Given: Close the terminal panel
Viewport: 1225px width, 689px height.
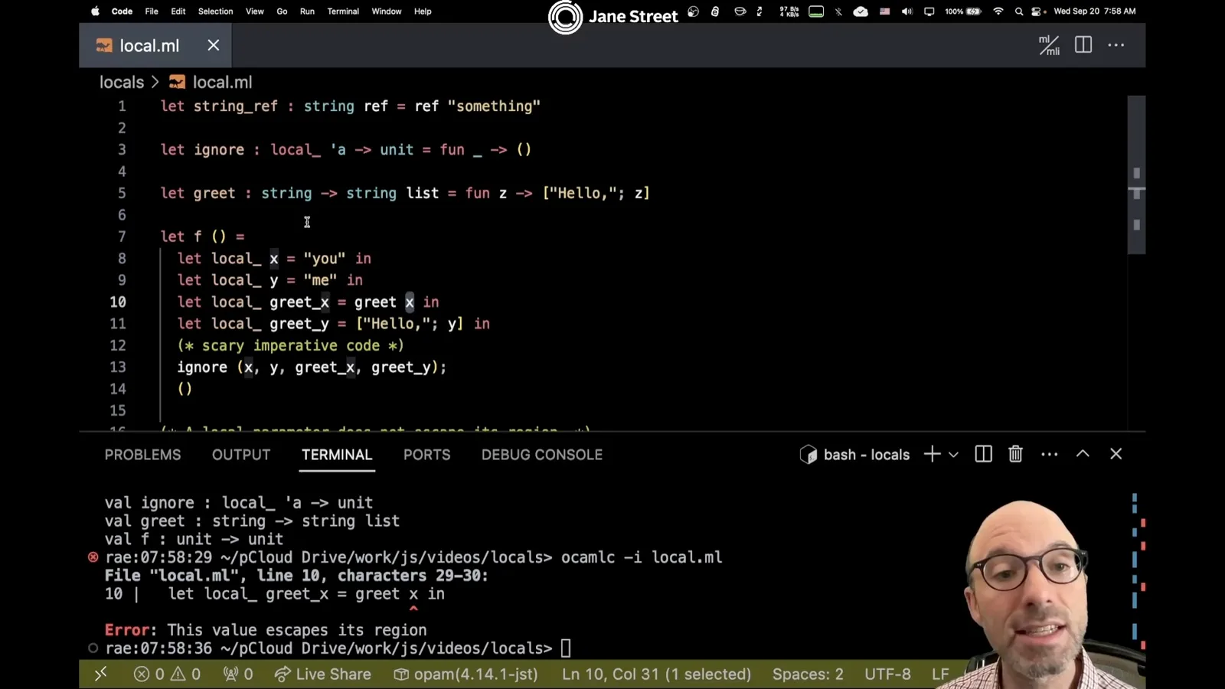Looking at the screenshot, I should [1116, 454].
